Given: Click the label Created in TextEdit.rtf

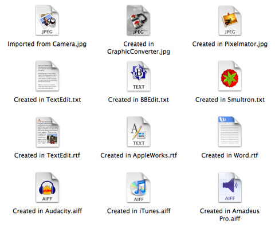Looking at the screenshot, I should (48, 155).
